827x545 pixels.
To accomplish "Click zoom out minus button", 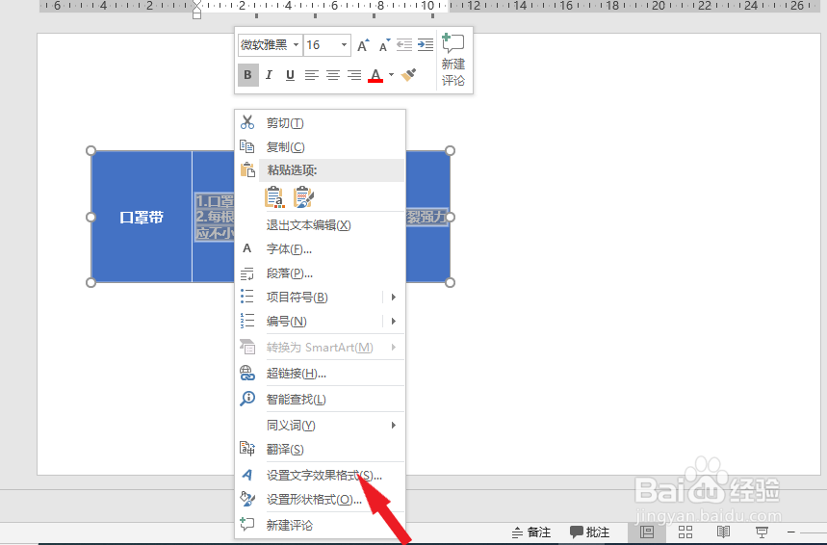I will 790,532.
